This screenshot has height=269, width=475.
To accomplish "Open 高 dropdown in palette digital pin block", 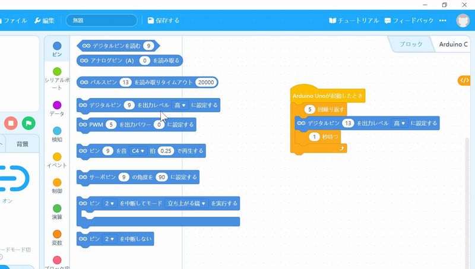I will [x=180, y=105].
